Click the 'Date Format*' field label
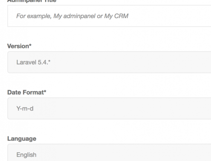 (26, 93)
